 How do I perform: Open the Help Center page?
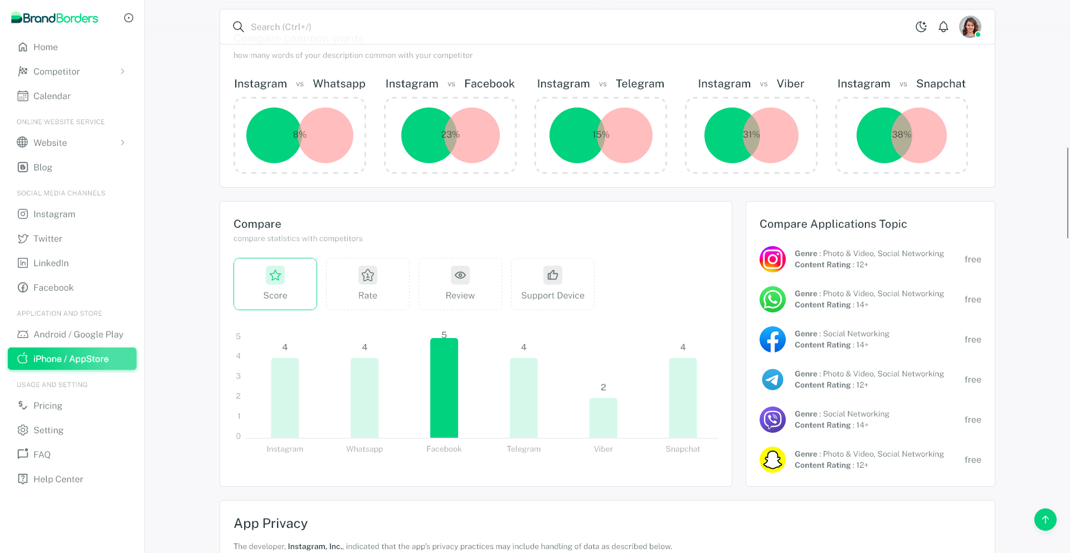coord(72,479)
